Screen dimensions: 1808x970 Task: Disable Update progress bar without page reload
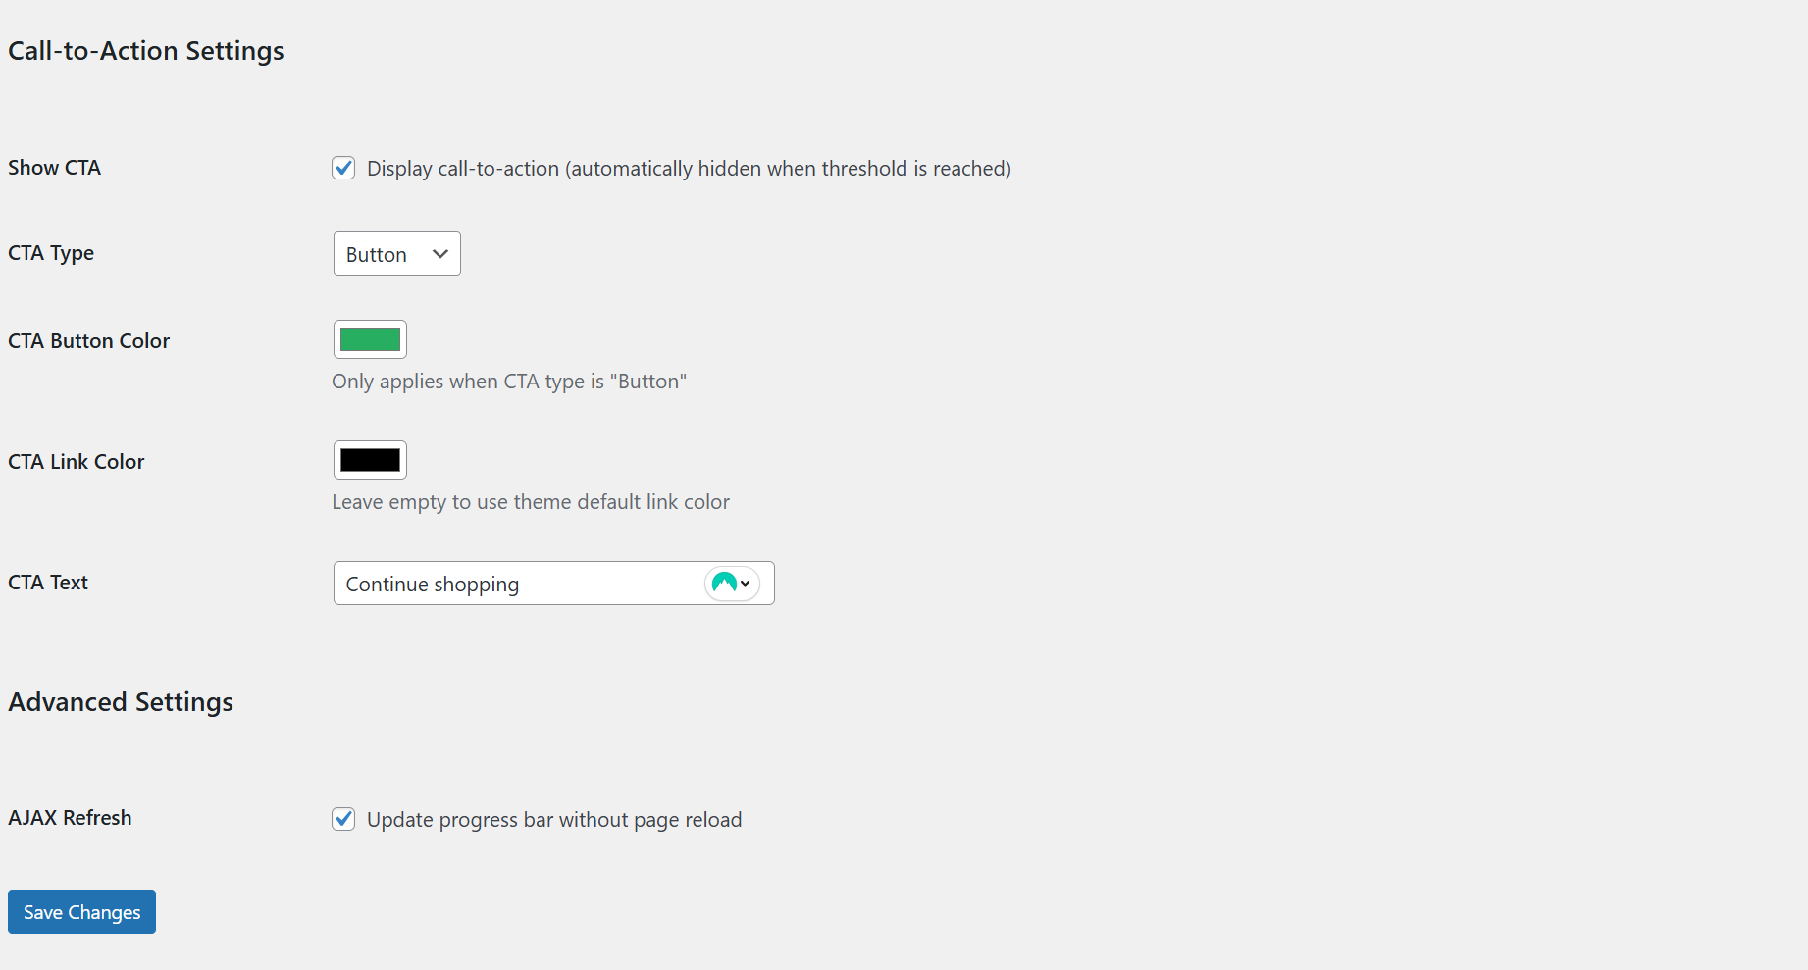[342, 819]
